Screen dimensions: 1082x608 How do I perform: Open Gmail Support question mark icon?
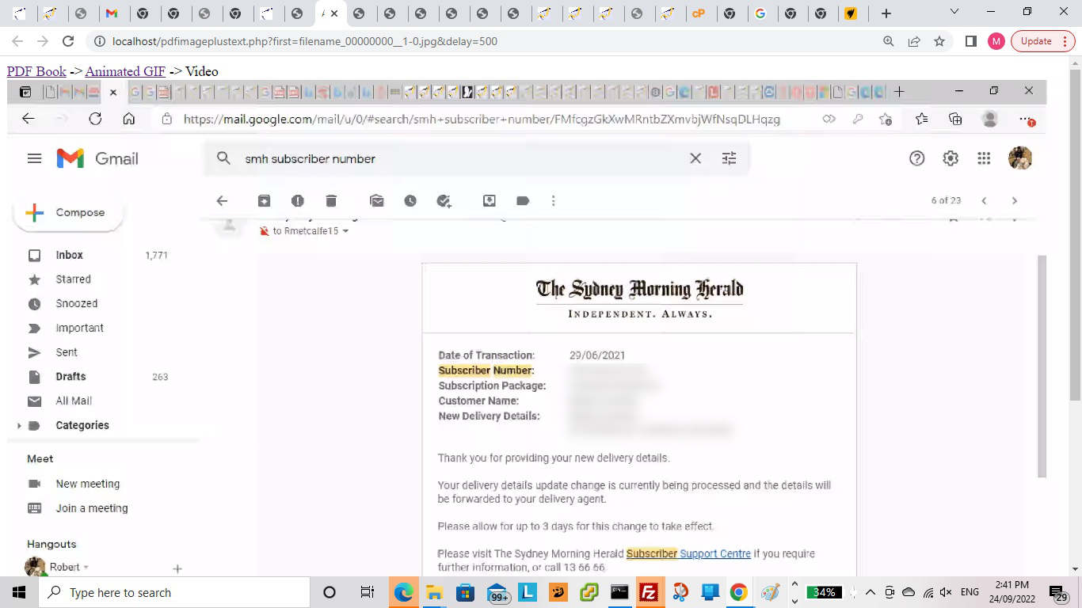917,158
